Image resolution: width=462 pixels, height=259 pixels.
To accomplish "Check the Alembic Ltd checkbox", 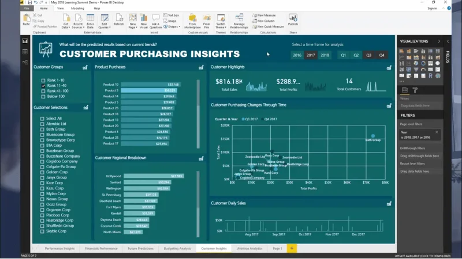I will (x=42, y=124).
